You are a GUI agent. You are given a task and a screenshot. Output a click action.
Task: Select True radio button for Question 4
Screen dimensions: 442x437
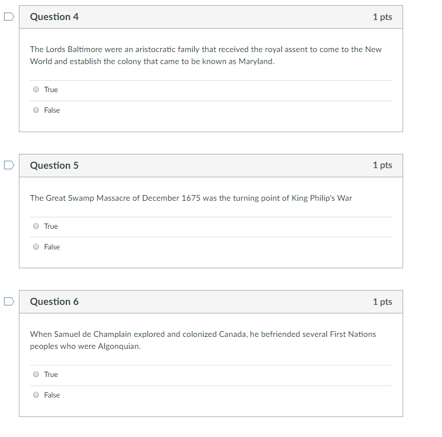36,89
